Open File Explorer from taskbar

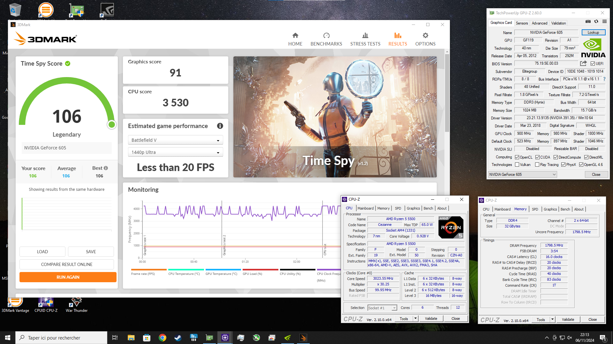(x=131, y=338)
